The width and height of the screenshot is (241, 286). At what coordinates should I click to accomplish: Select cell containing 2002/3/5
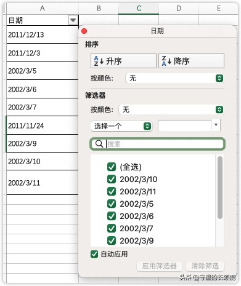click(43, 71)
